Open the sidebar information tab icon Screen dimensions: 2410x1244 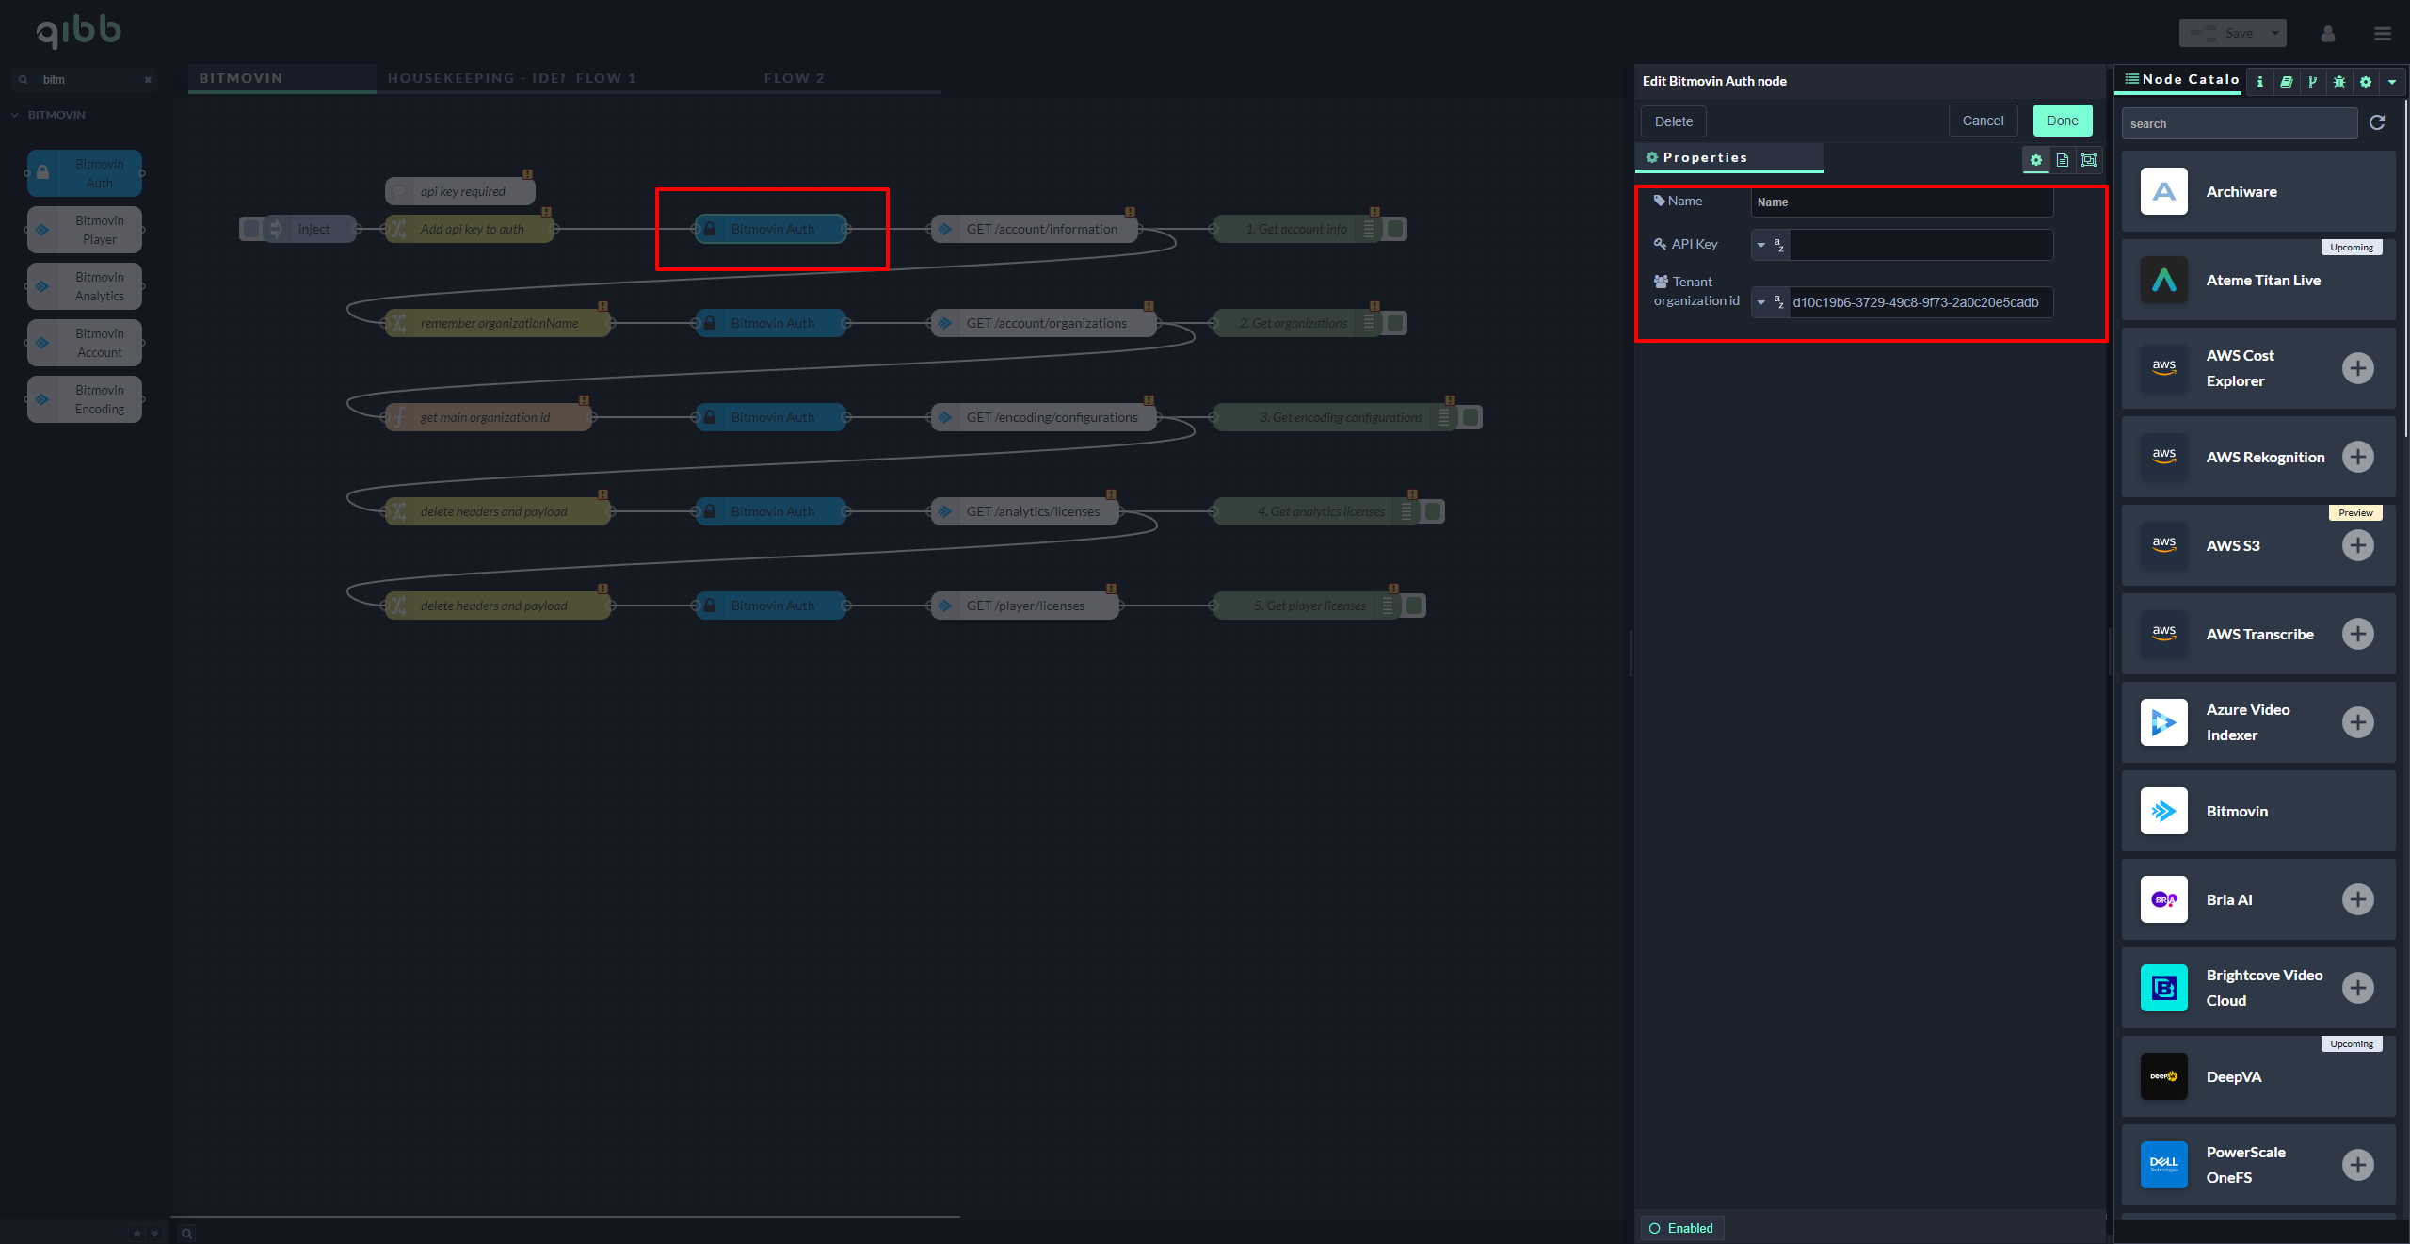(2259, 82)
